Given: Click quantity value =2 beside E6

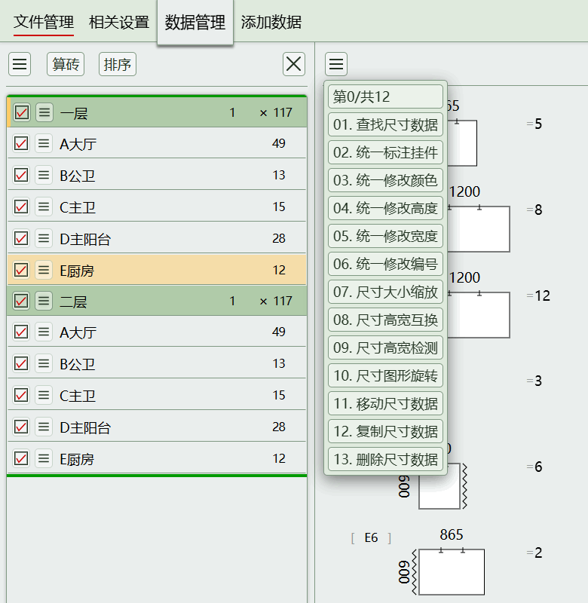Looking at the screenshot, I should pyautogui.click(x=534, y=552).
